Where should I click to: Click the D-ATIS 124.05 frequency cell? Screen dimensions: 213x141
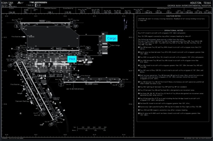coord(12,10)
